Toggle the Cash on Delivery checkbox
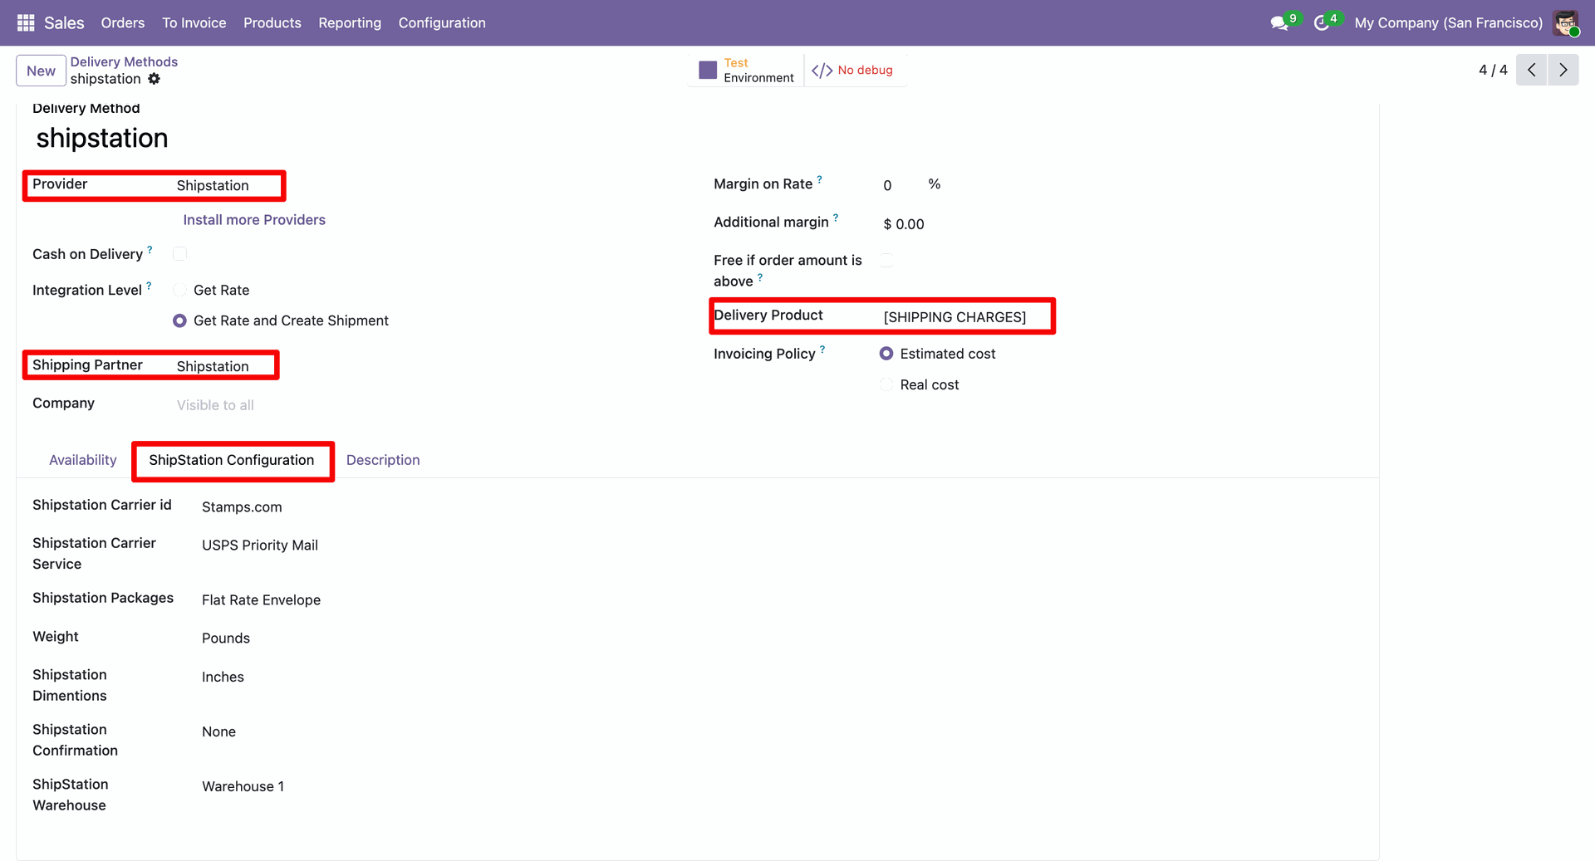The width and height of the screenshot is (1595, 861). tap(179, 254)
